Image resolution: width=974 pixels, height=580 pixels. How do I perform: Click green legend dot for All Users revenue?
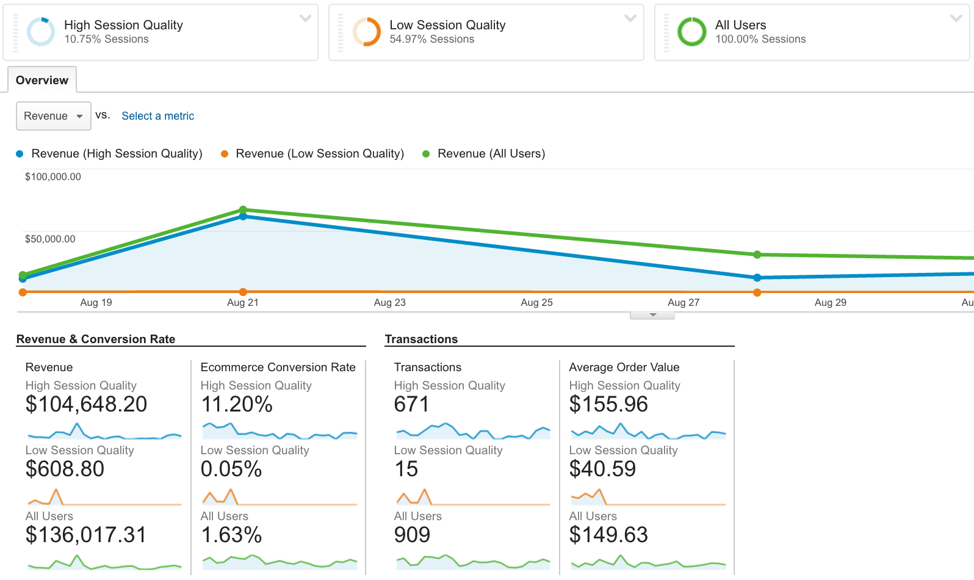(426, 154)
